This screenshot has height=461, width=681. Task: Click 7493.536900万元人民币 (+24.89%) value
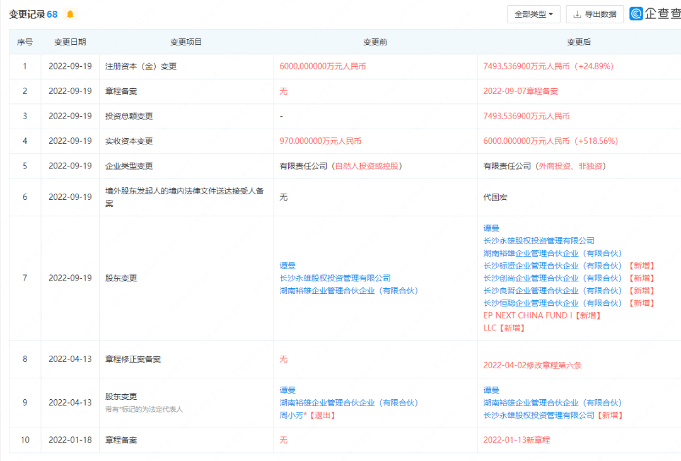pyautogui.click(x=548, y=66)
